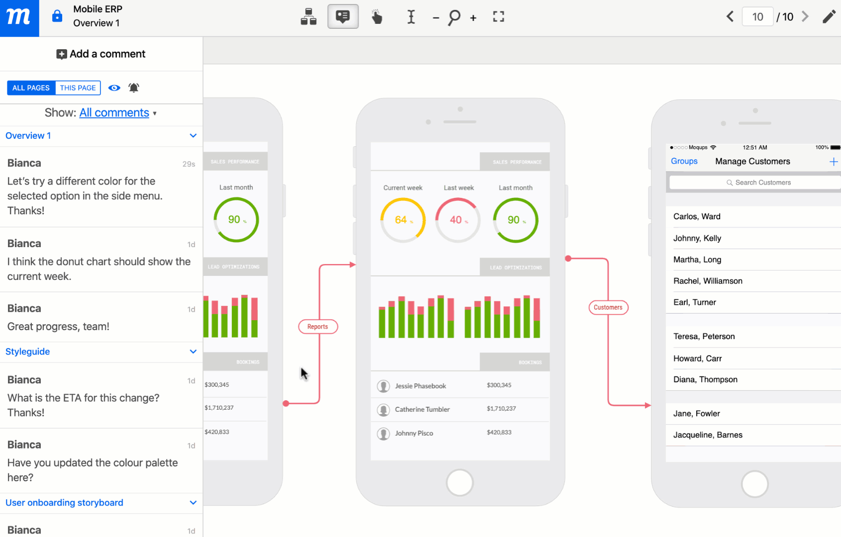Click the blue lock icon
Screen dimensions: 841x537
(x=57, y=16)
